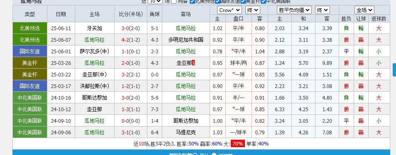
Task: Open the 胜平负均值 dropdown
Action: pos(294,10)
